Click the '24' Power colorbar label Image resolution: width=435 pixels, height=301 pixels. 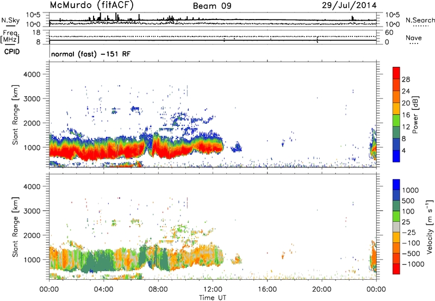tap(406, 91)
